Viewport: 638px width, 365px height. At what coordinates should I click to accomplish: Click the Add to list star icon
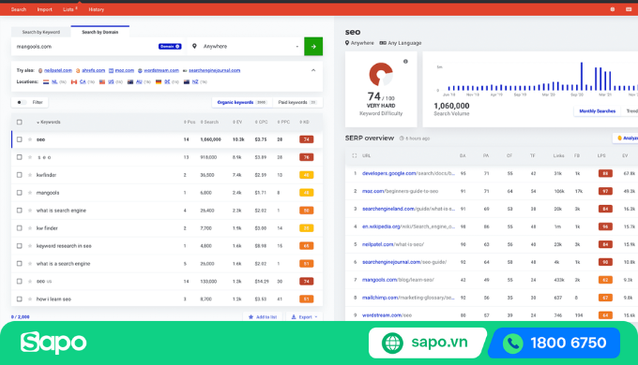251,316
